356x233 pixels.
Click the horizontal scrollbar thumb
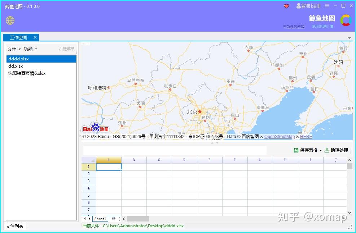[x=138, y=219]
